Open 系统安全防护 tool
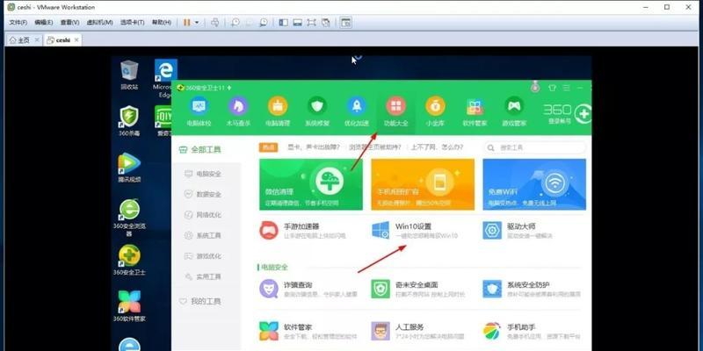703x351 pixels. coord(532,289)
